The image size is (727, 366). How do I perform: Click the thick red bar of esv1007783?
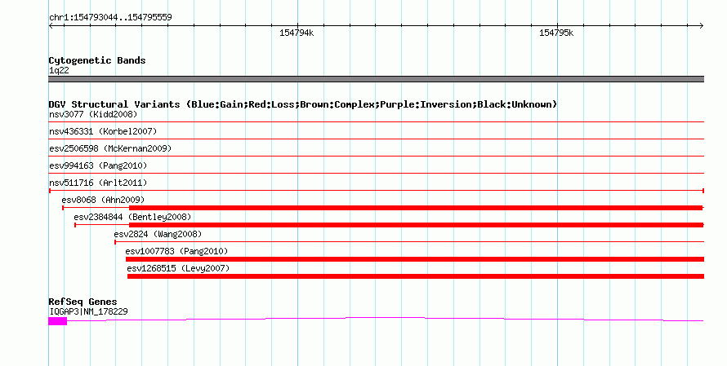[415, 259]
